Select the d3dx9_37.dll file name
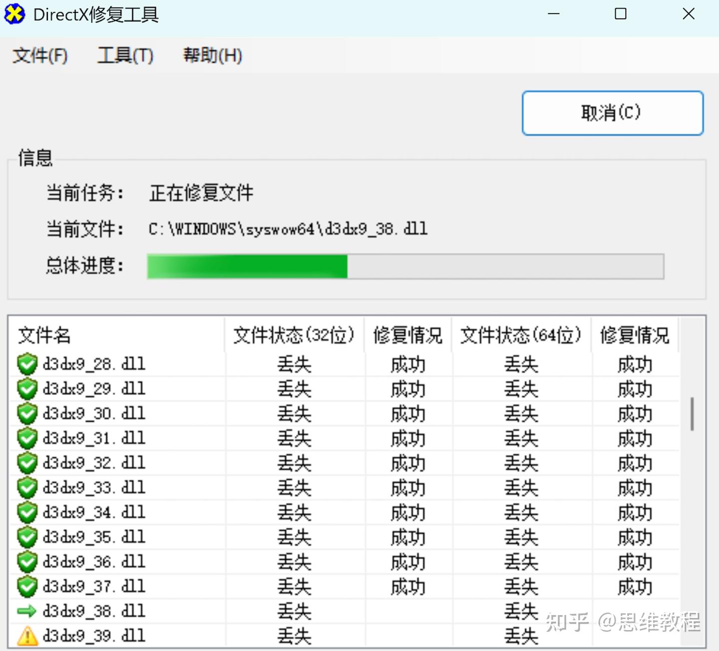Image resolution: width=719 pixels, height=651 pixels. pyautogui.click(x=94, y=587)
